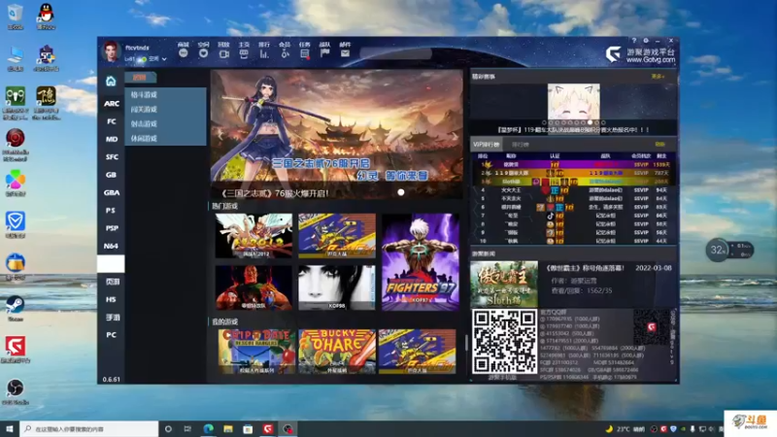Open news headline 《傲世霸主》称号角逐落幕
Viewport: 777px width, 437px height.
[x=586, y=268]
